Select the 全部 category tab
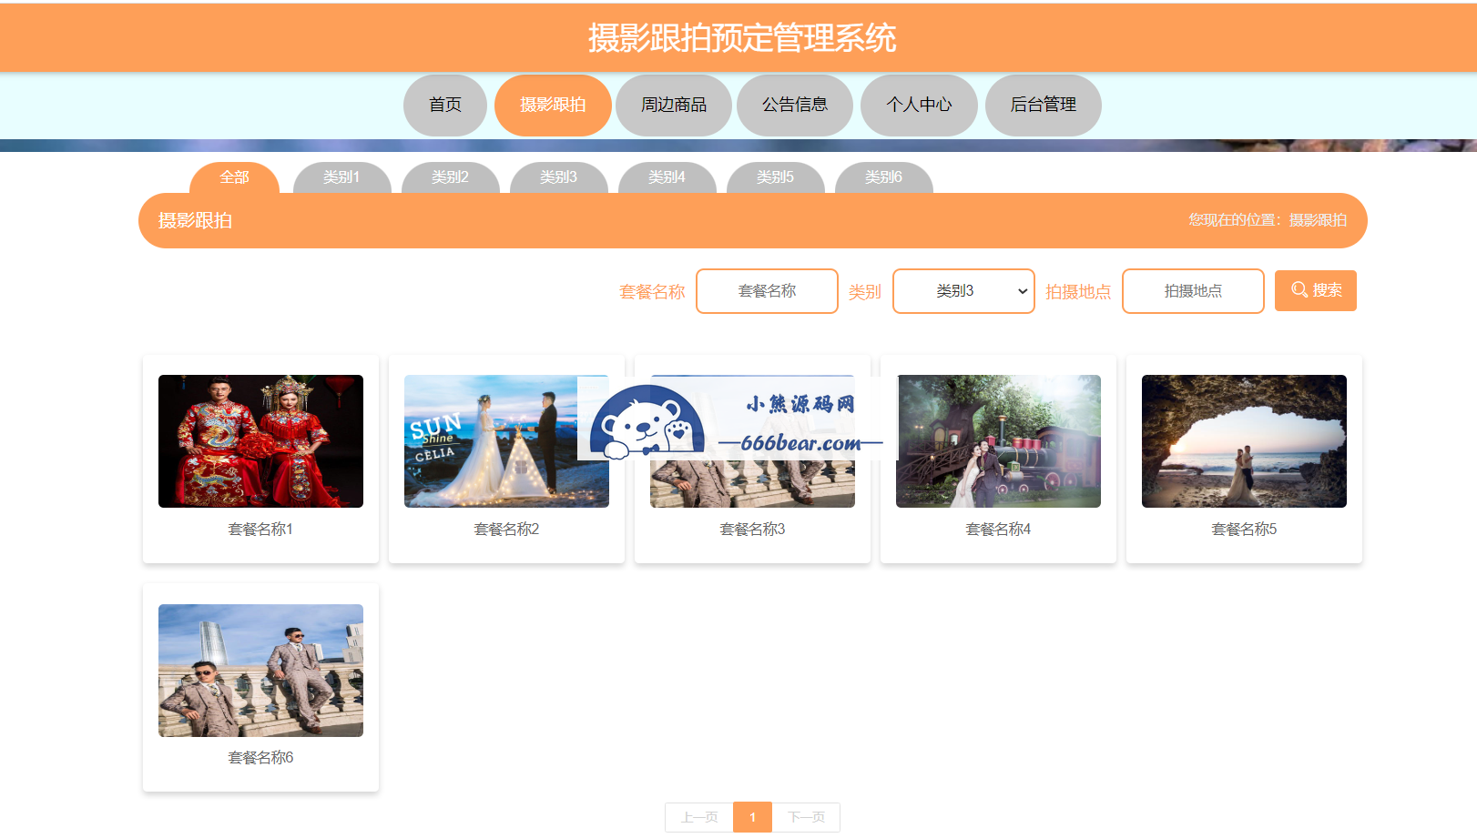The image size is (1477, 838). point(234,177)
